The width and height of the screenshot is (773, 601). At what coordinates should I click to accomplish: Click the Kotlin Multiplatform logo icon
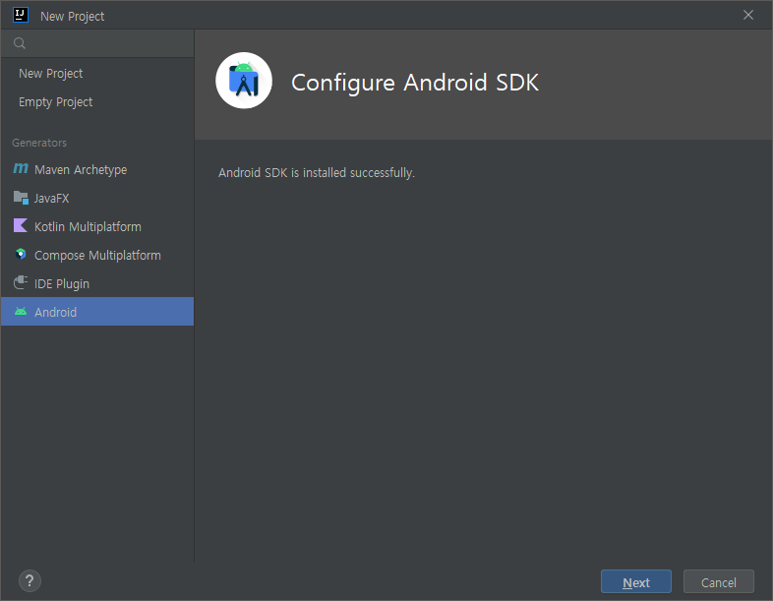[21, 226]
